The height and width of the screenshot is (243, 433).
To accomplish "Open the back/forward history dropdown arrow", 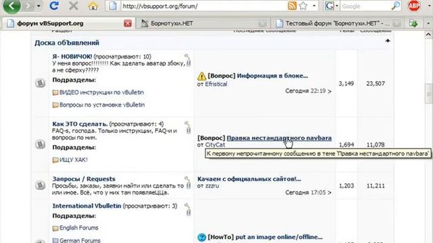I will click(39, 6).
